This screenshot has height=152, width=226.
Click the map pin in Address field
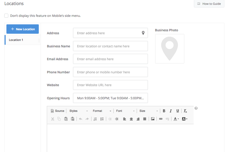[x=143, y=33]
